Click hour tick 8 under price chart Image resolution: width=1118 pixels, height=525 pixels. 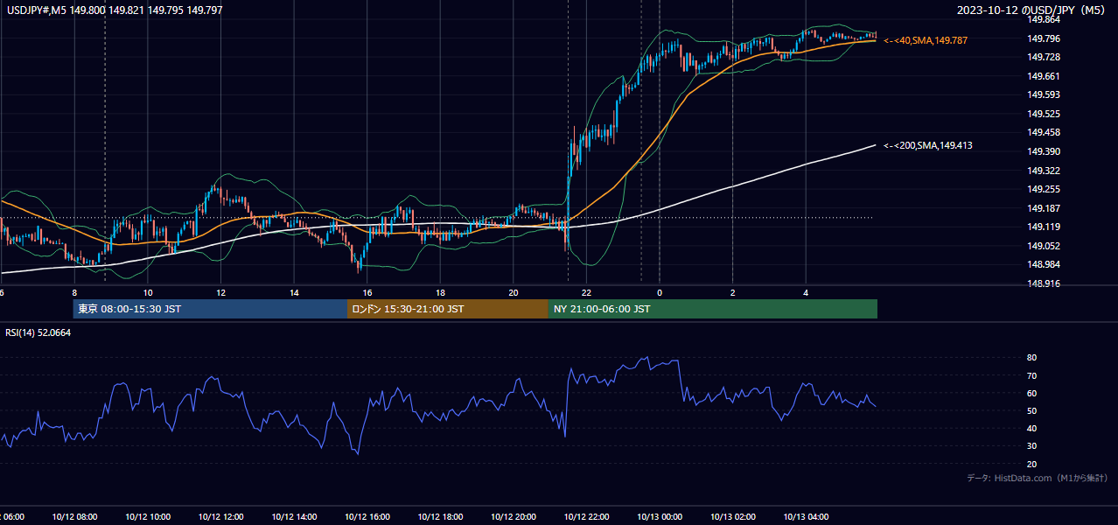pos(74,293)
